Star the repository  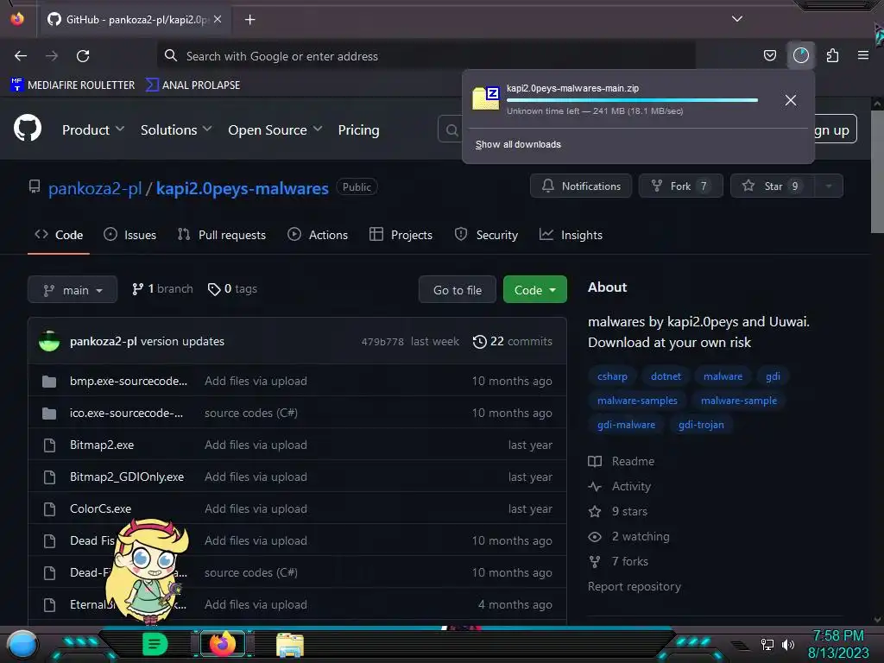[x=772, y=186]
